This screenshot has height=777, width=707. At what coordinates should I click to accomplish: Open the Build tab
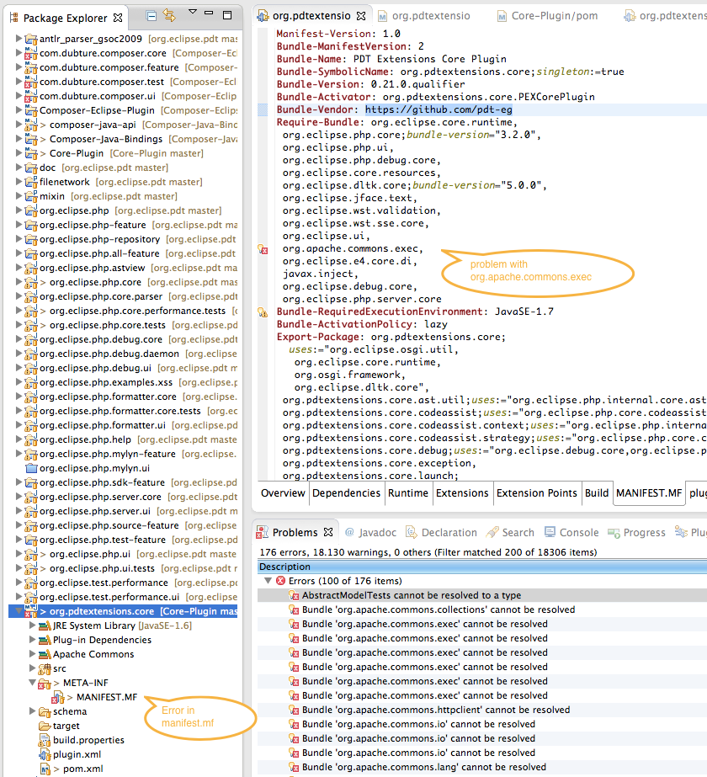tap(597, 493)
